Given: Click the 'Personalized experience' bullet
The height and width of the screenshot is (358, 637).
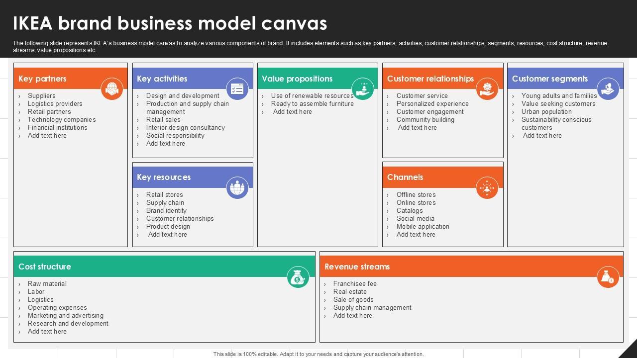Looking at the screenshot, I should click(432, 103).
